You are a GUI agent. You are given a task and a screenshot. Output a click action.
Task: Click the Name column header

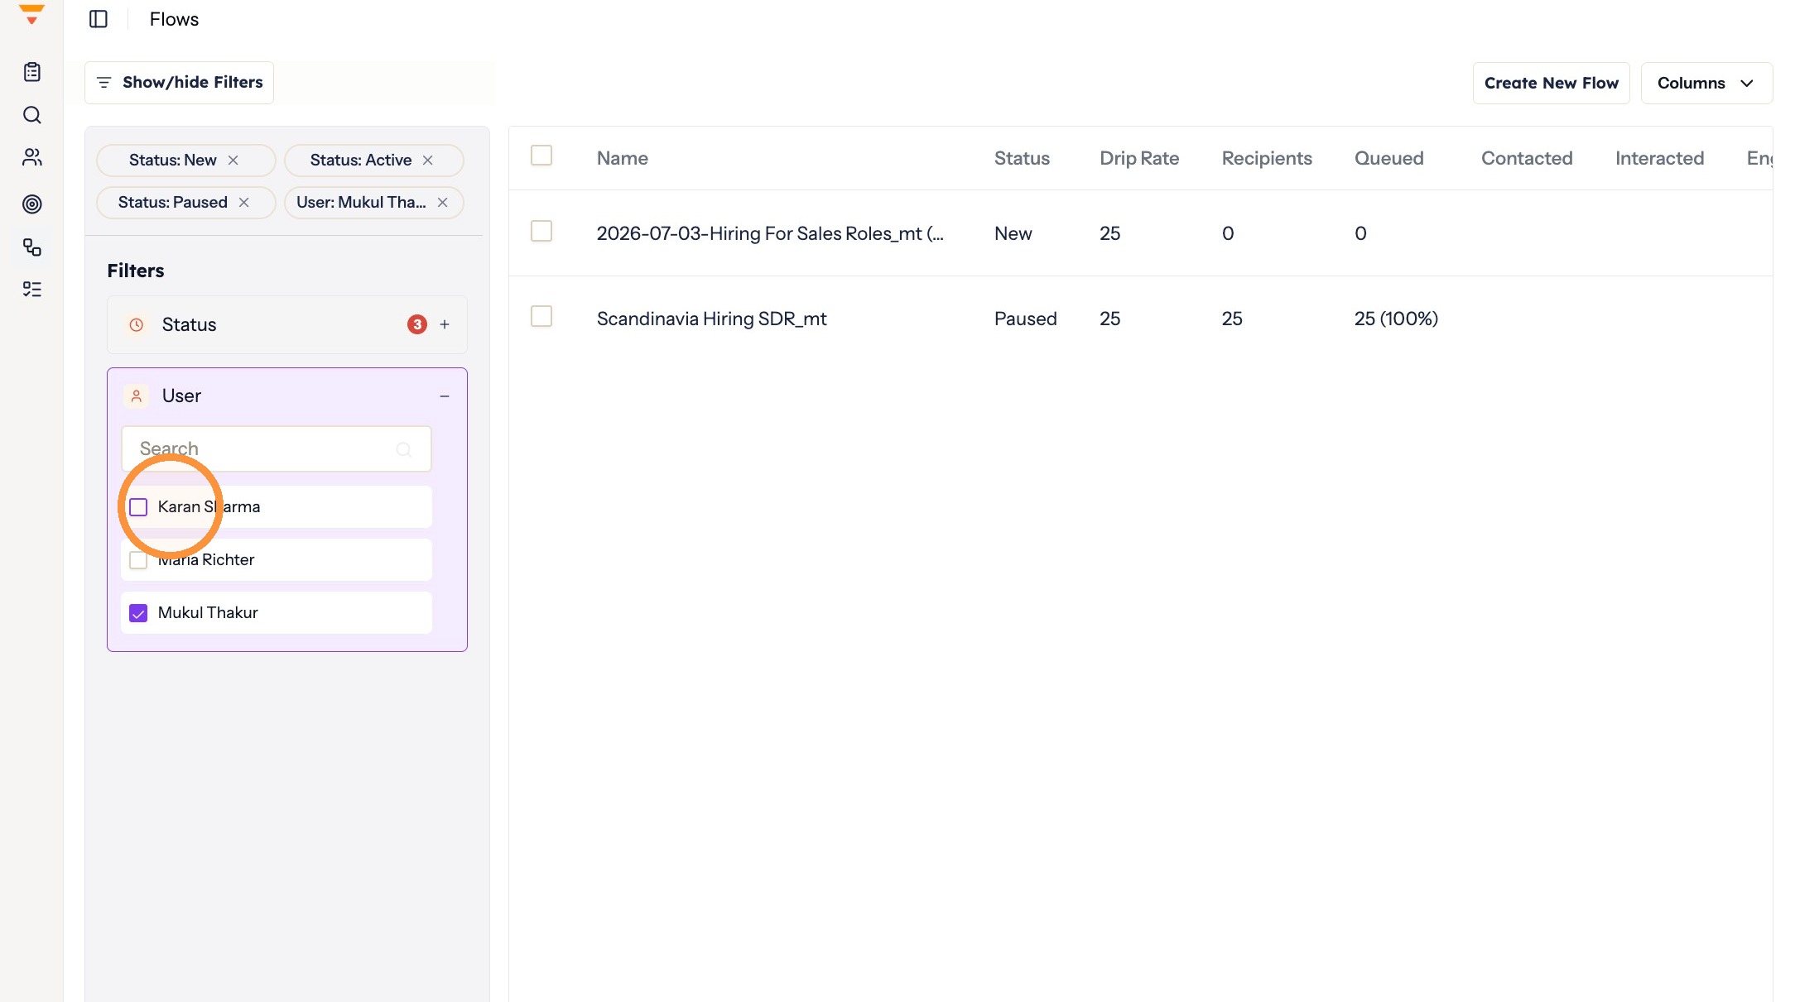click(623, 158)
